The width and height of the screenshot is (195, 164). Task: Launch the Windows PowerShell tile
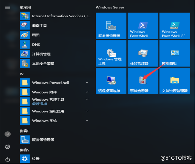point(143,26)
